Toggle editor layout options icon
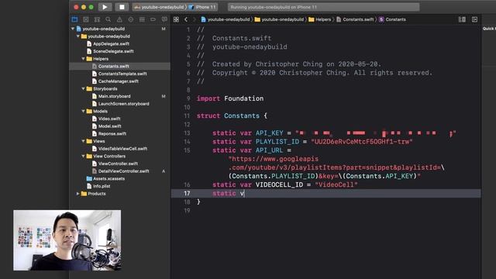The width and height of the screenshot is (496, 279). tap(462, 19)
